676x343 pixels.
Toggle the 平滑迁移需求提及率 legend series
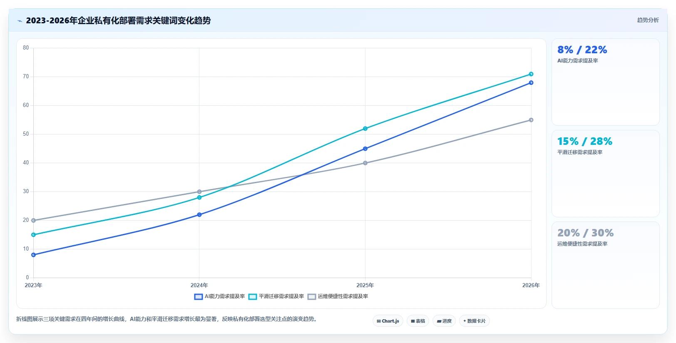276,296
